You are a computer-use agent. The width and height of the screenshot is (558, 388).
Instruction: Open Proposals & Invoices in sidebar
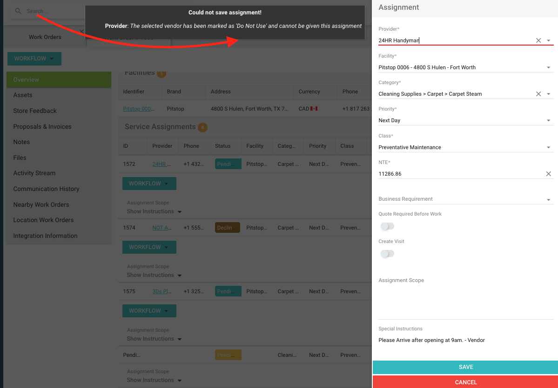pos(42,126)
